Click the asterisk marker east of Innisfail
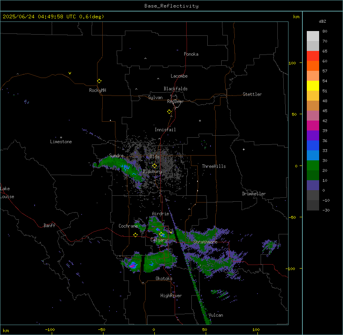Viewport: 343px width, 335px height. 200,121
